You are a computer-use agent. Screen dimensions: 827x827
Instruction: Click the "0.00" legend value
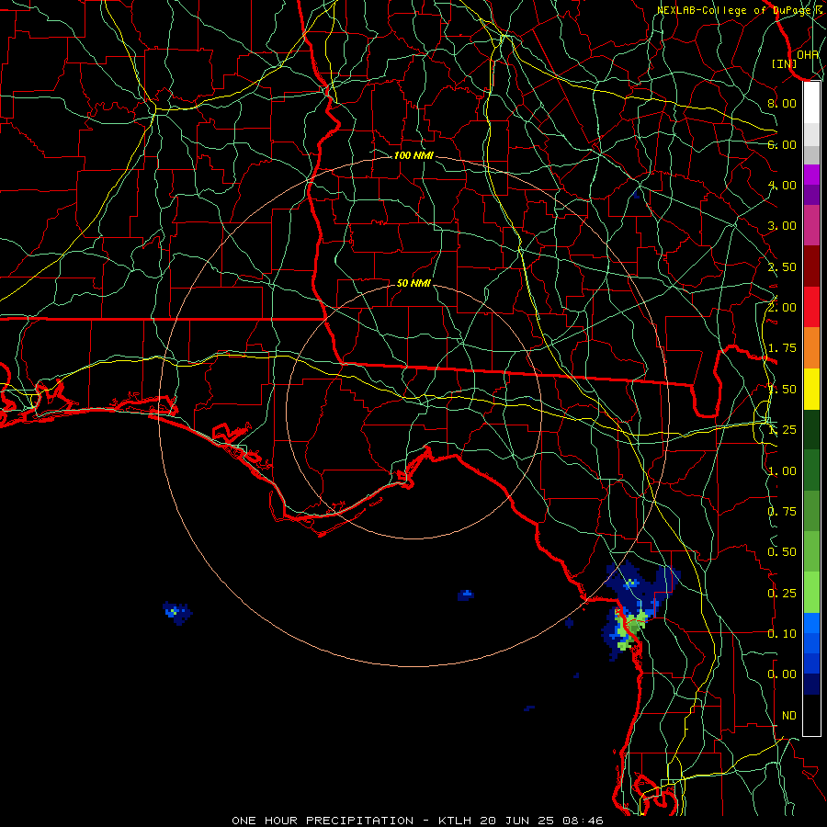point(782,674)
